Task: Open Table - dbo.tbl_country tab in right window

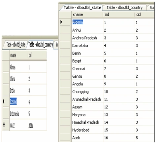Action: coord(124,8)
